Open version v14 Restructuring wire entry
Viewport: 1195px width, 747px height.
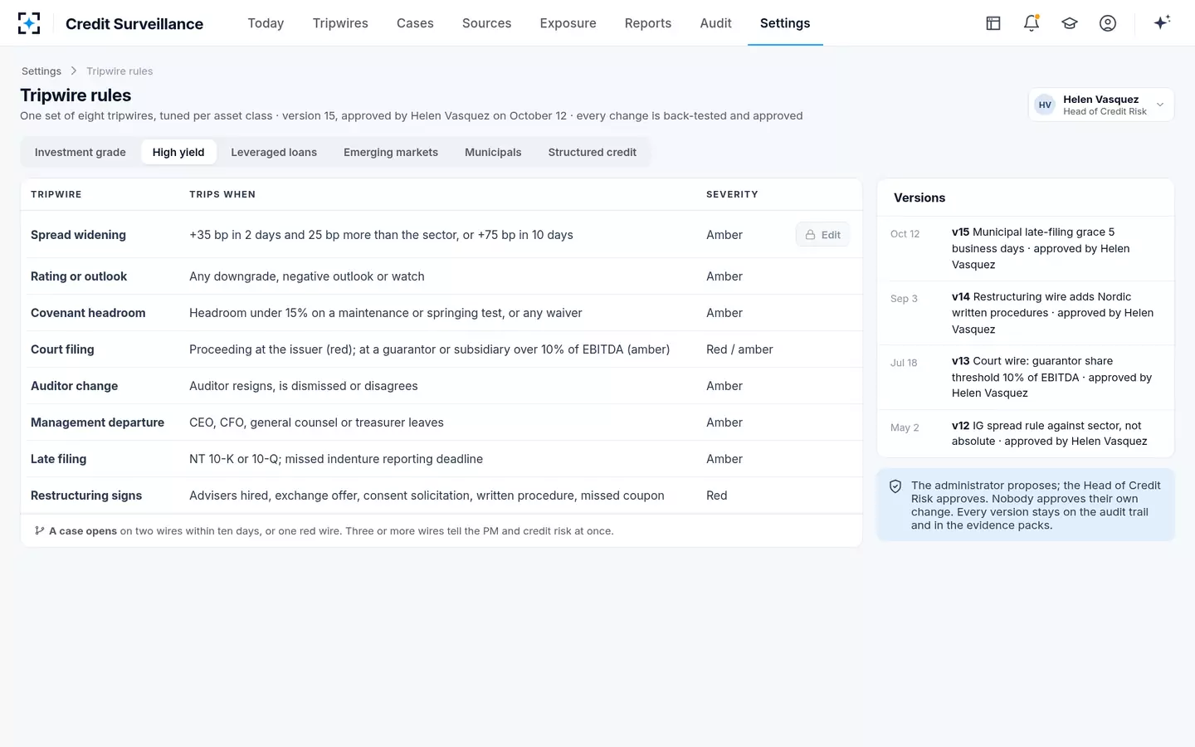coord(1026,313)
